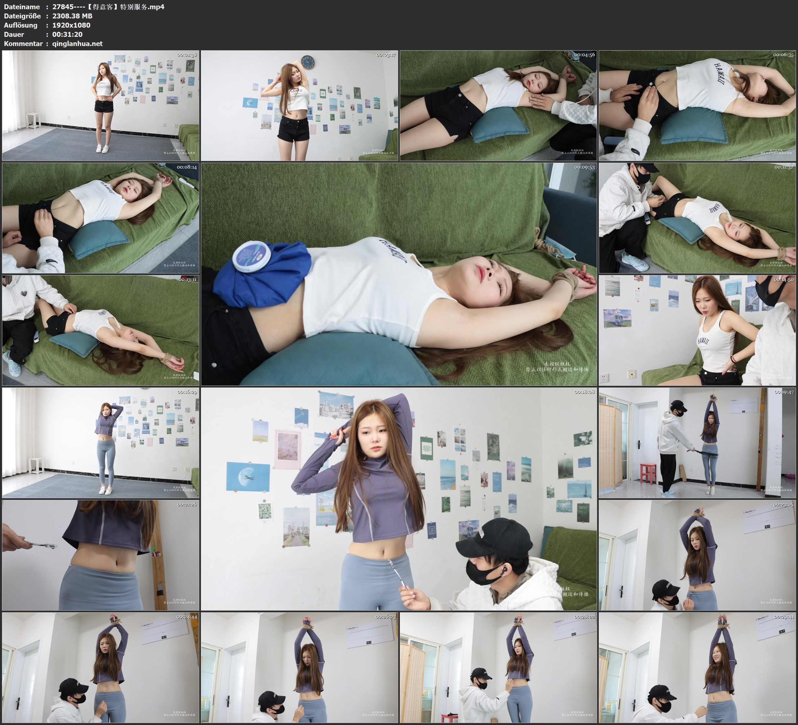The width and height of the screenshot is (798, 725).
Task: Select the frame marked 00:19:47
Action: pyautogui.click(x=697, y=442)
